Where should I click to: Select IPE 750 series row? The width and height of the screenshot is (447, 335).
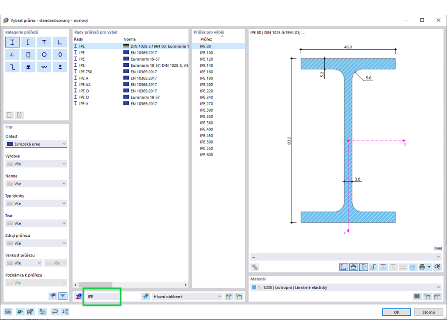(131, 72)
